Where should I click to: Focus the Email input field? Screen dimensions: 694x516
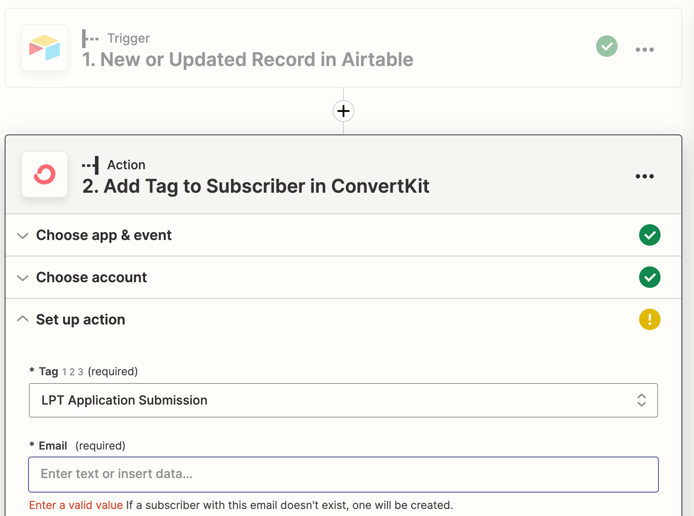click(343, 474)
